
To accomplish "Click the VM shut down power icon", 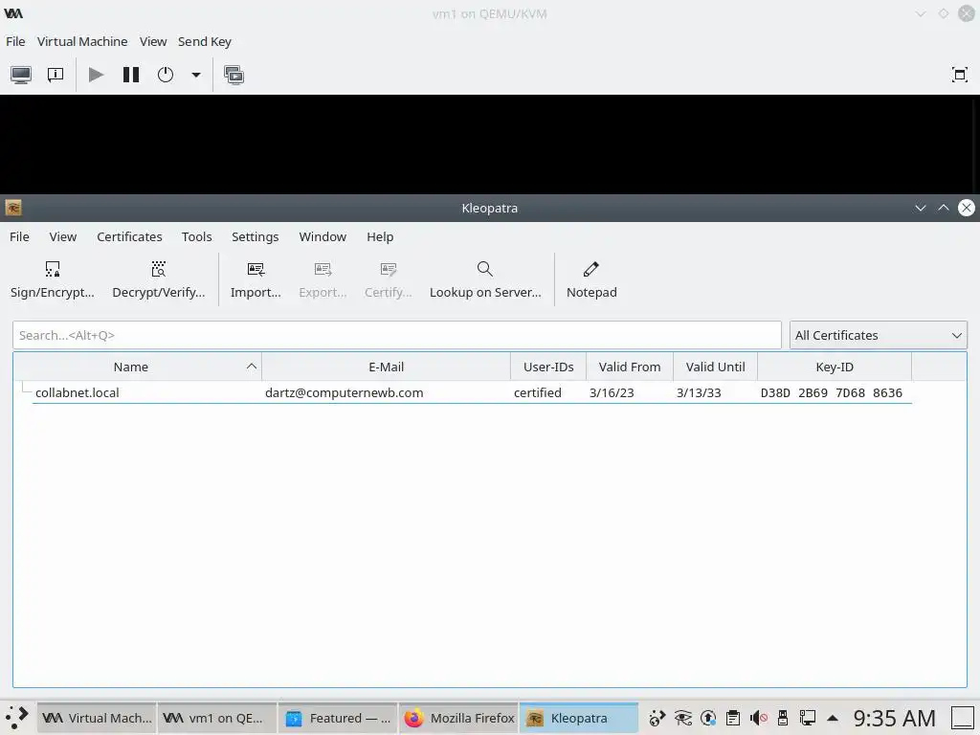I will click(x=165, y=75).
